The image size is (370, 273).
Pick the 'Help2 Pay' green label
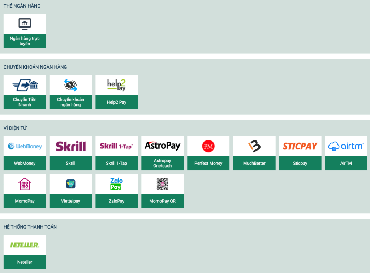pyautogui.click(x=117, y=102)
